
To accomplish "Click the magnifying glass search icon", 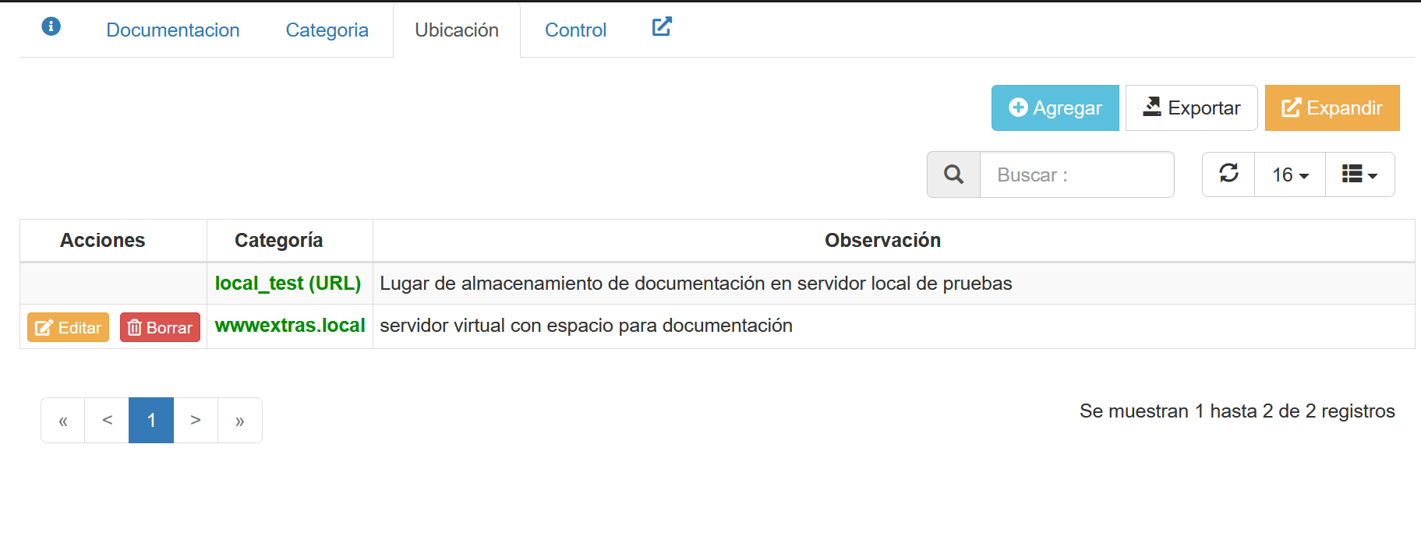I will pos(953,175).
